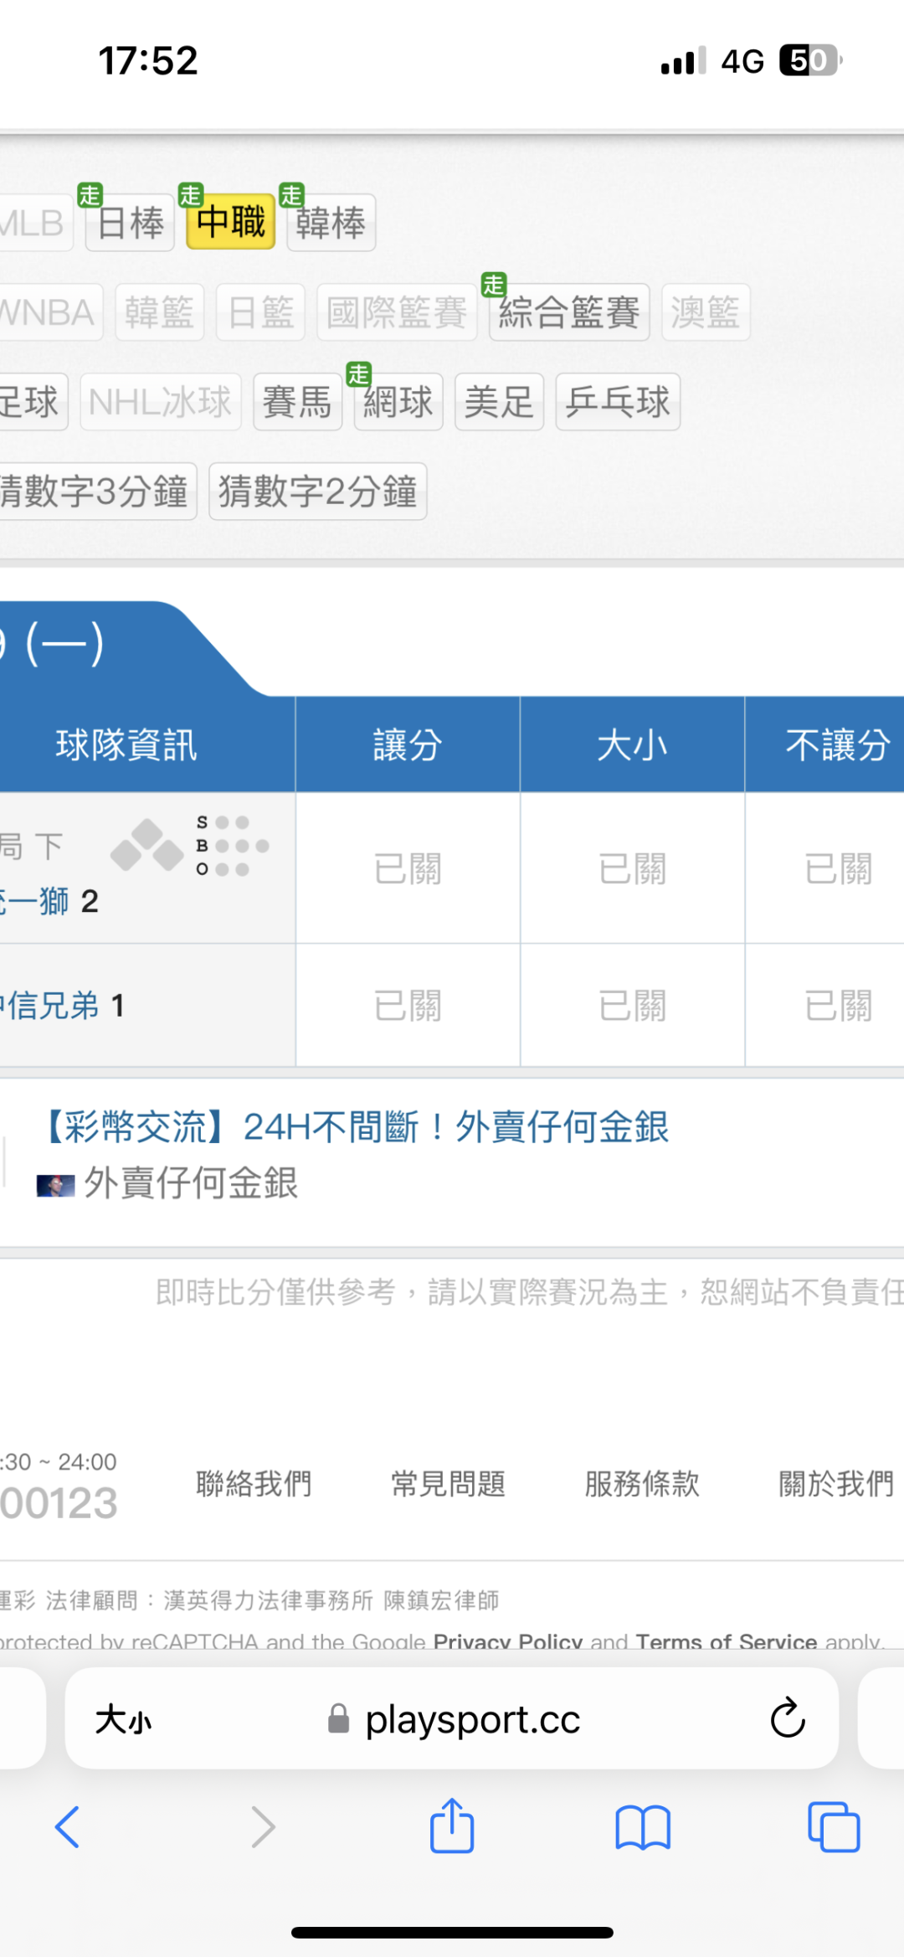Viewport: 904px width, 1957px height.
Task: Tap 讓分 已關 cell for 中信兄弟
Action: pos(408,1005)
